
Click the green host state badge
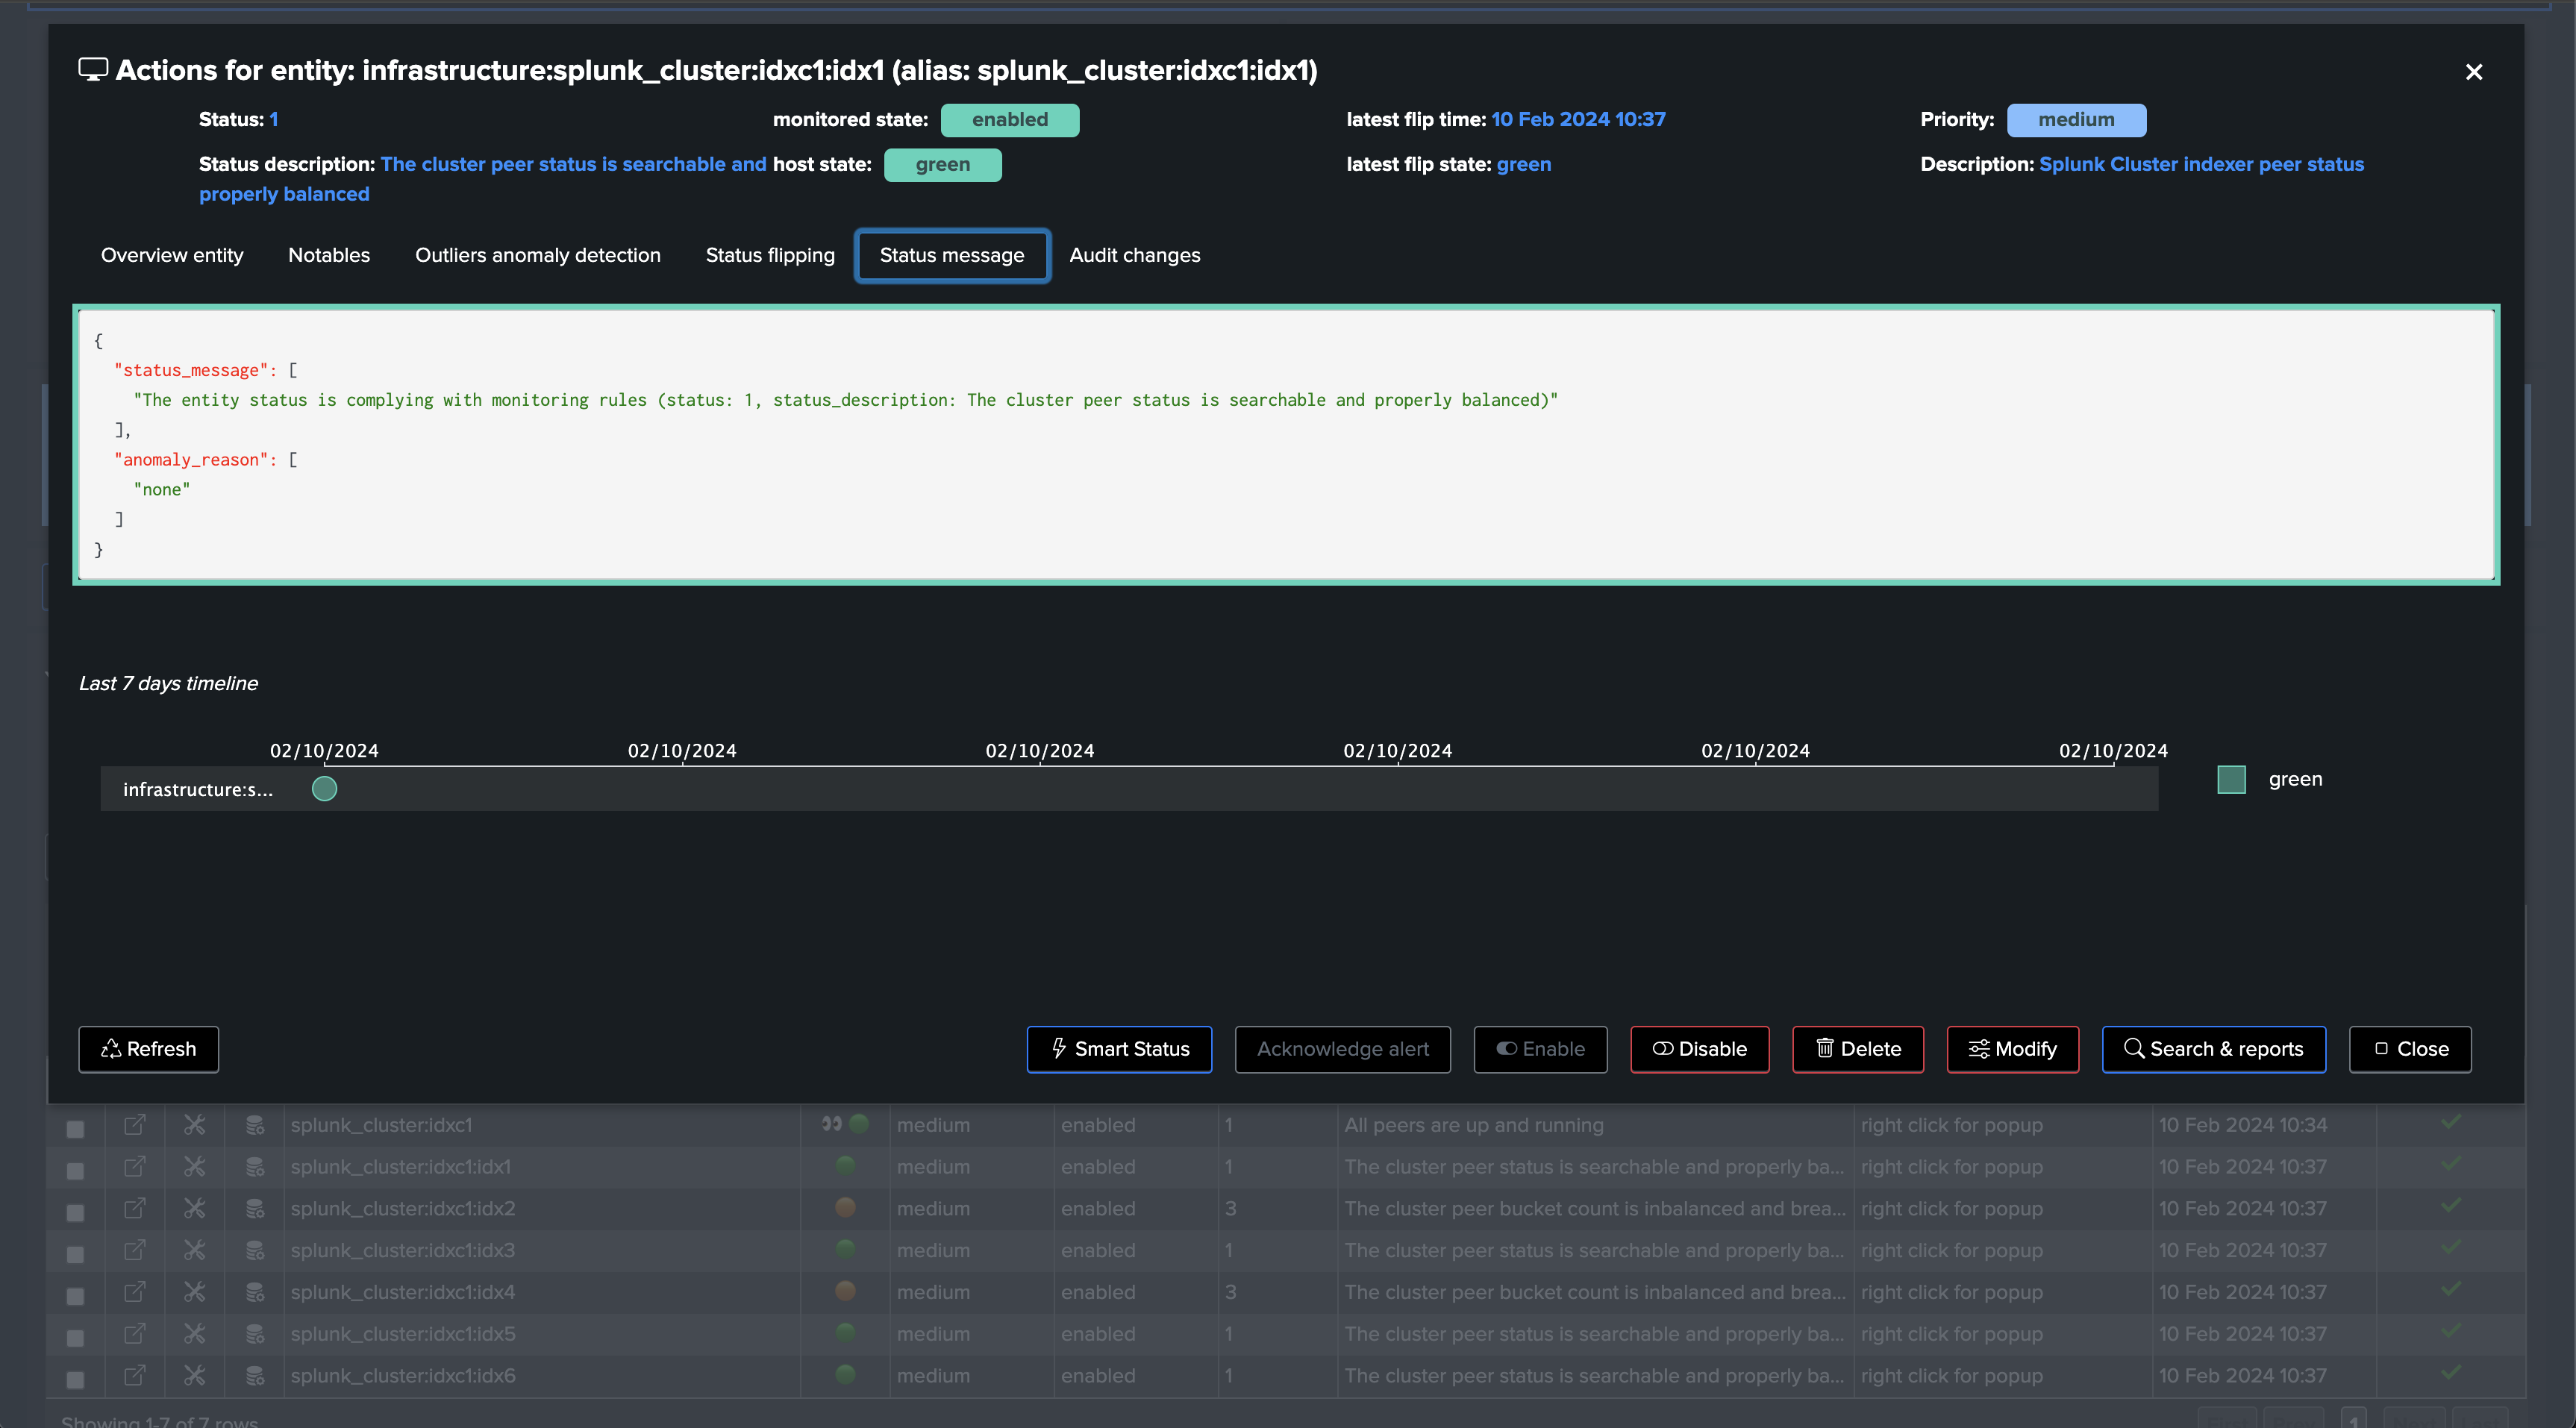(x=943, y=165)
